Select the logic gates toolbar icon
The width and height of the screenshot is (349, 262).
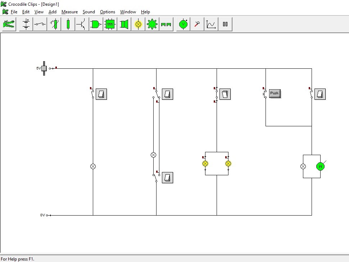96,24
